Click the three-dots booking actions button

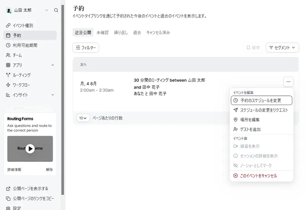pos(288,82)
